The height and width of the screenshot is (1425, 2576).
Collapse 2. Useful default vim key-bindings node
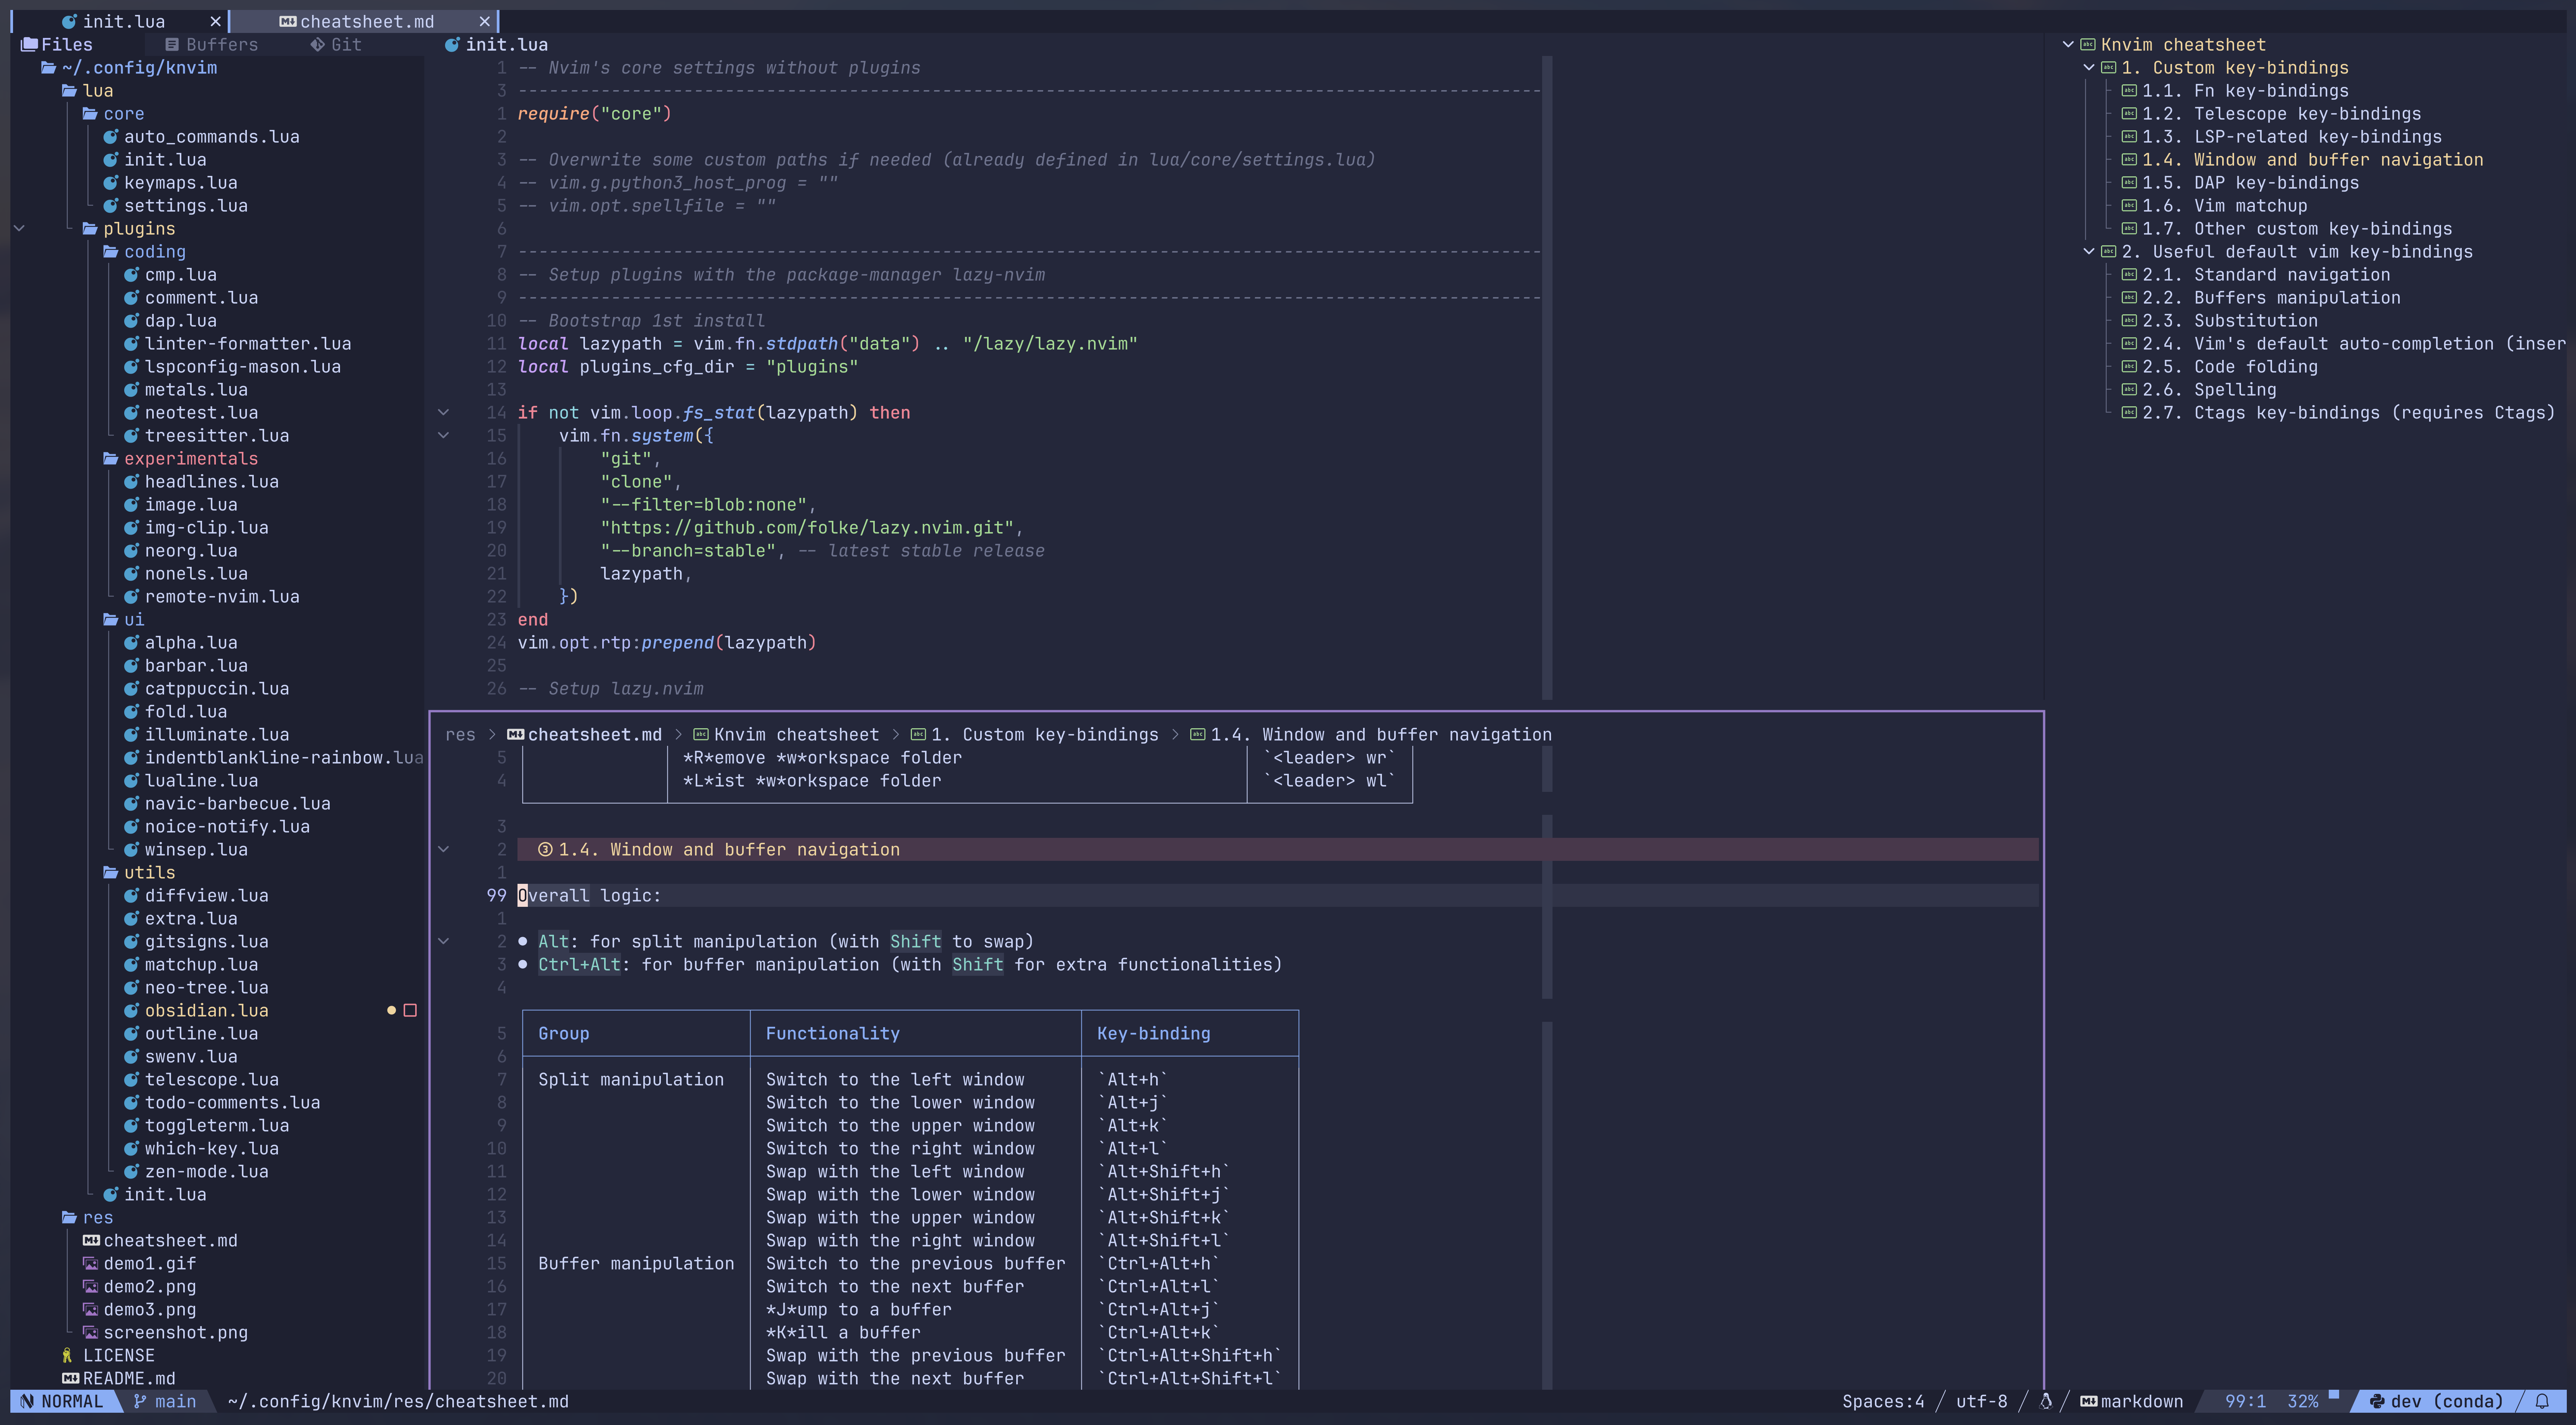click(x=2089, y=251)
